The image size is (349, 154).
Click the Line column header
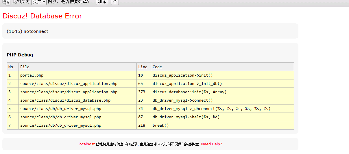144,67
